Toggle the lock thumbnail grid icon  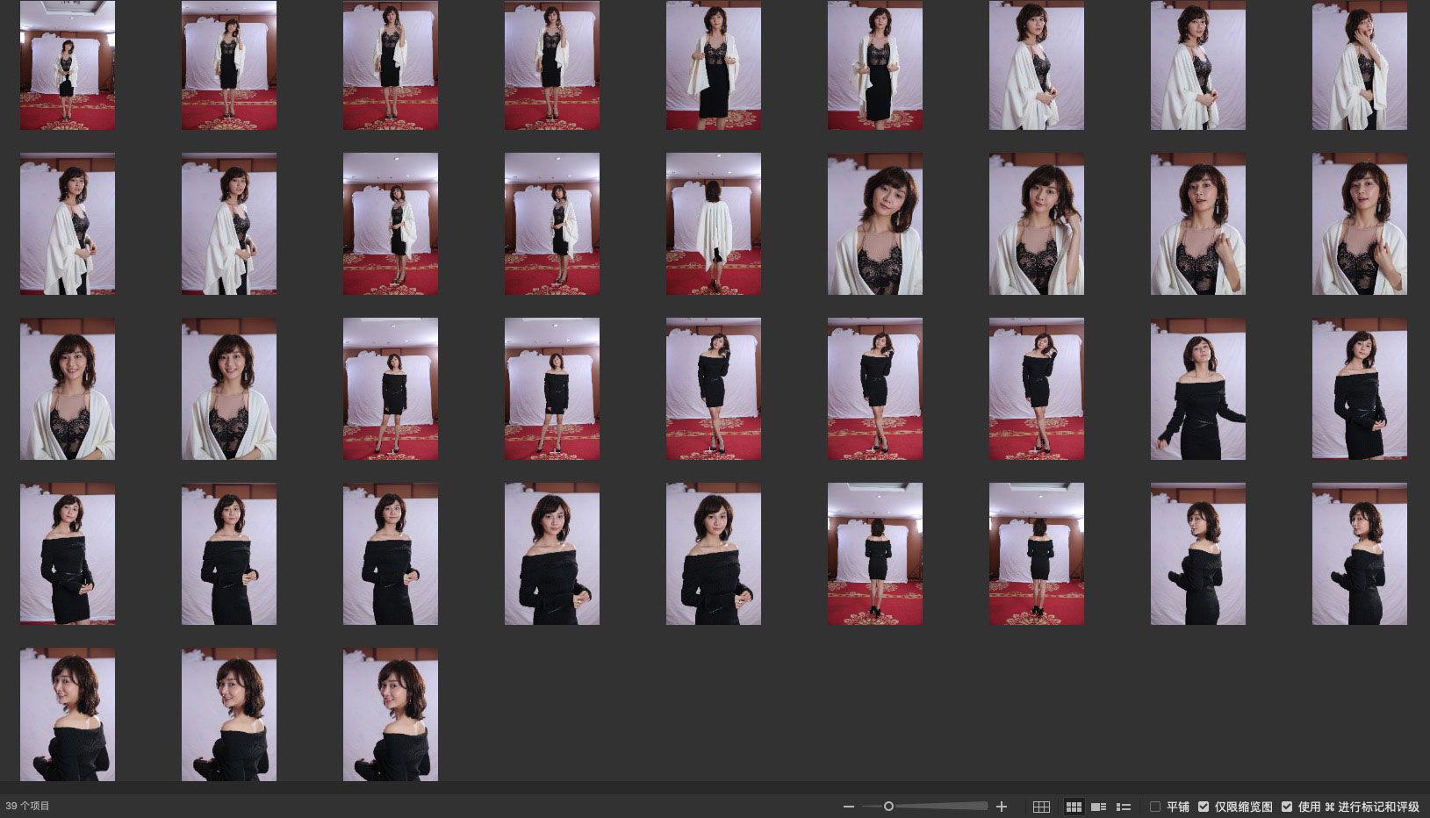[x=1041, y=807]
